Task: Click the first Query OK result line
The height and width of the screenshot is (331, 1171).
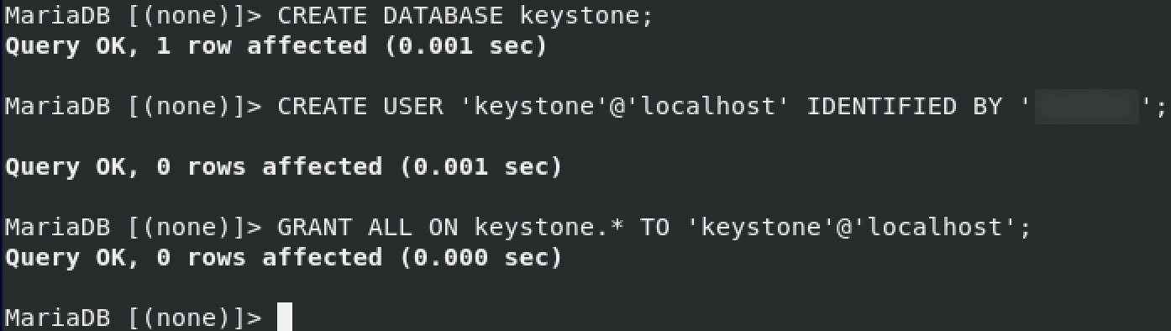Action: click(276, 45)
